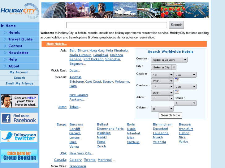Open the check-out calendar picker icon
The height and width of the screenshot is (168, 225).
pos(177,92)
